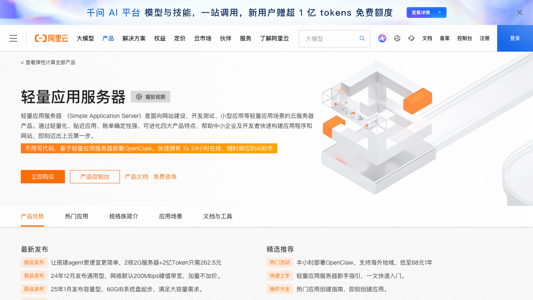Screen dimensions: 533x300
Task: Open the 云市场 nav menu
Action: click(x=203, y=38)
